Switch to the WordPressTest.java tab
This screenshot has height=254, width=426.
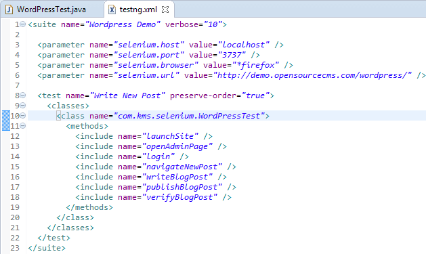click(51, 9)
